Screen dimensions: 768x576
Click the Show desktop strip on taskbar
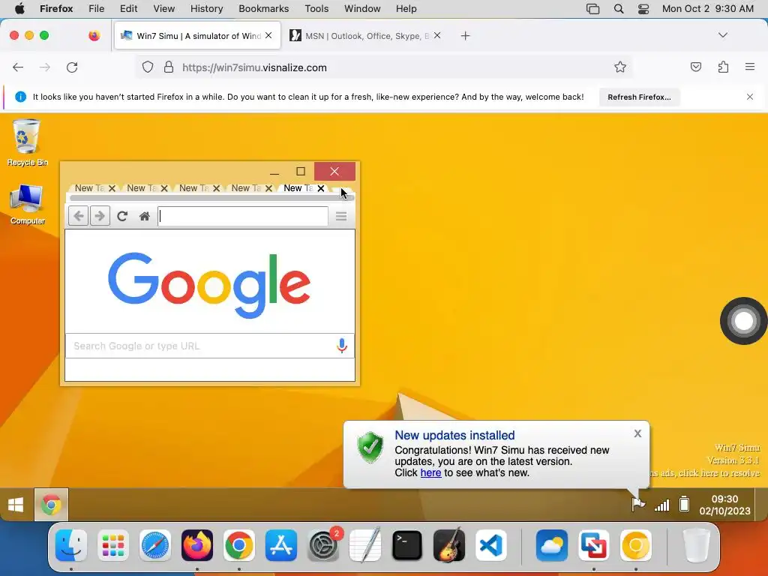point(761,505)
